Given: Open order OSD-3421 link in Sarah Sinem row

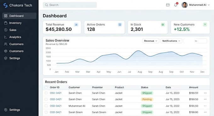Looking at the screenshot, I should pos(56,112).
